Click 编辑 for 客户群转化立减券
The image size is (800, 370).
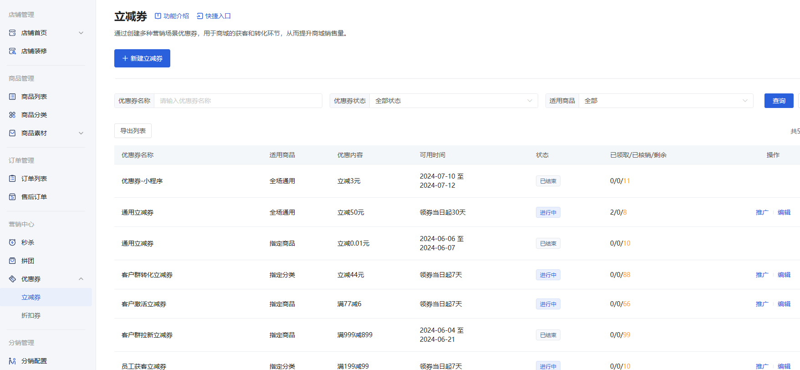[784, 275]
